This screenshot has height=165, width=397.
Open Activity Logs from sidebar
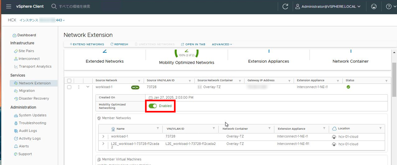[29, 138]
